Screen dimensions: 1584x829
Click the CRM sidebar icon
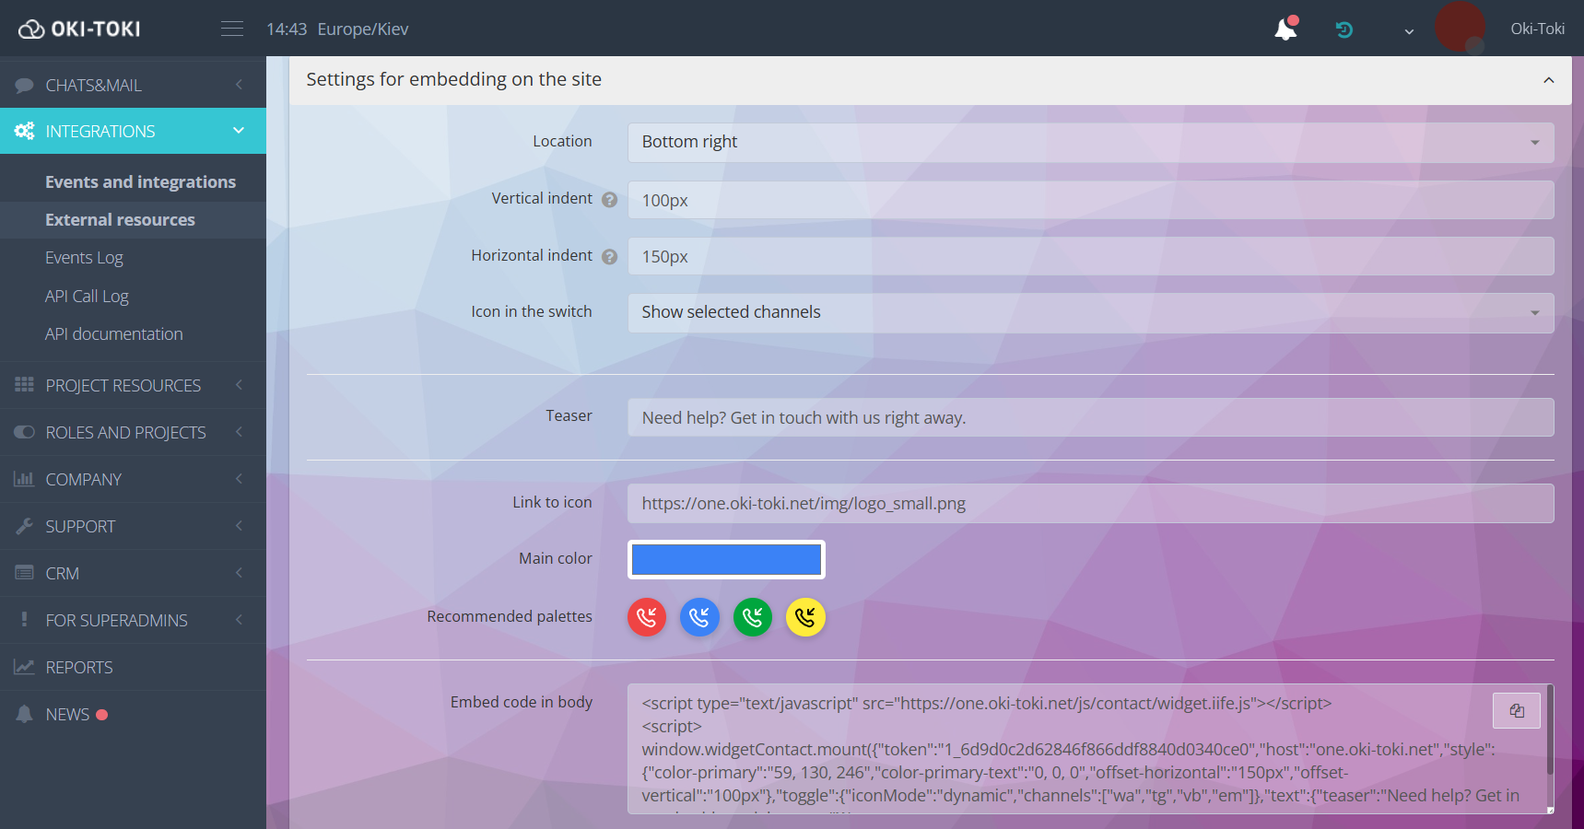[25, 573]
